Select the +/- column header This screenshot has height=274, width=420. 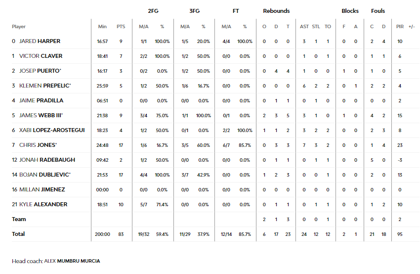412,27
